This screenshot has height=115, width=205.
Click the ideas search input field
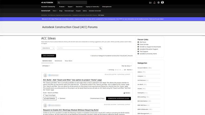point(78,48)
